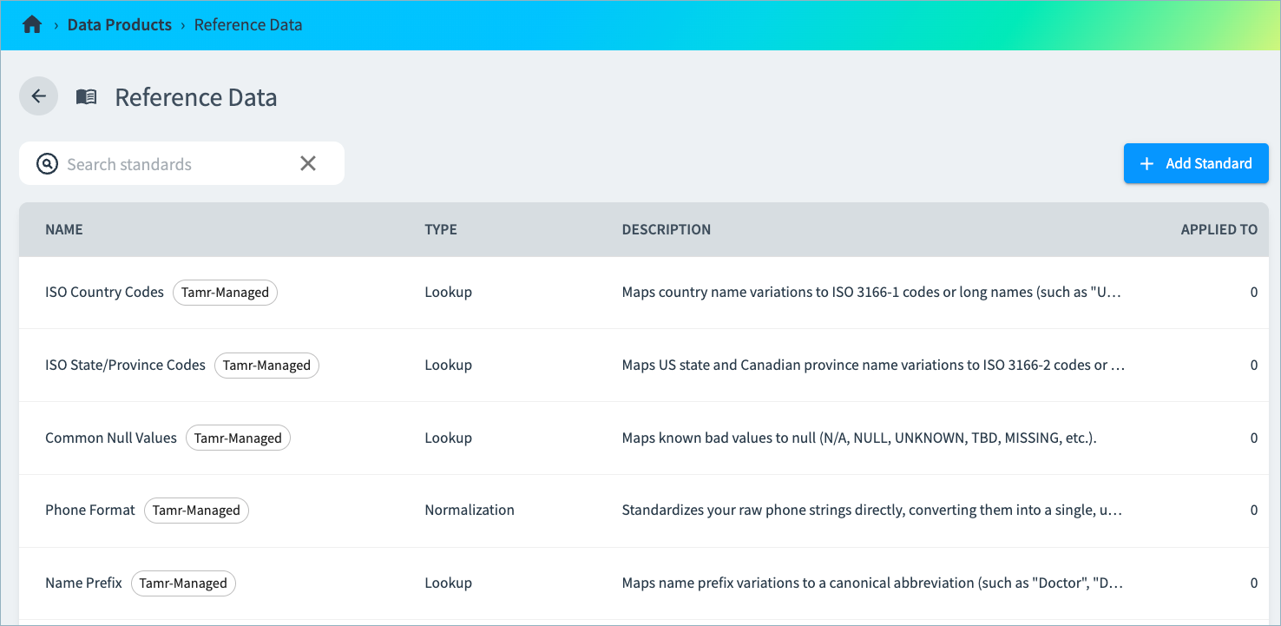This screenshot has height=626, width=1281.
Task: Click description 'Maps US state and Canadian province'
Action: [x=873, y=366]
